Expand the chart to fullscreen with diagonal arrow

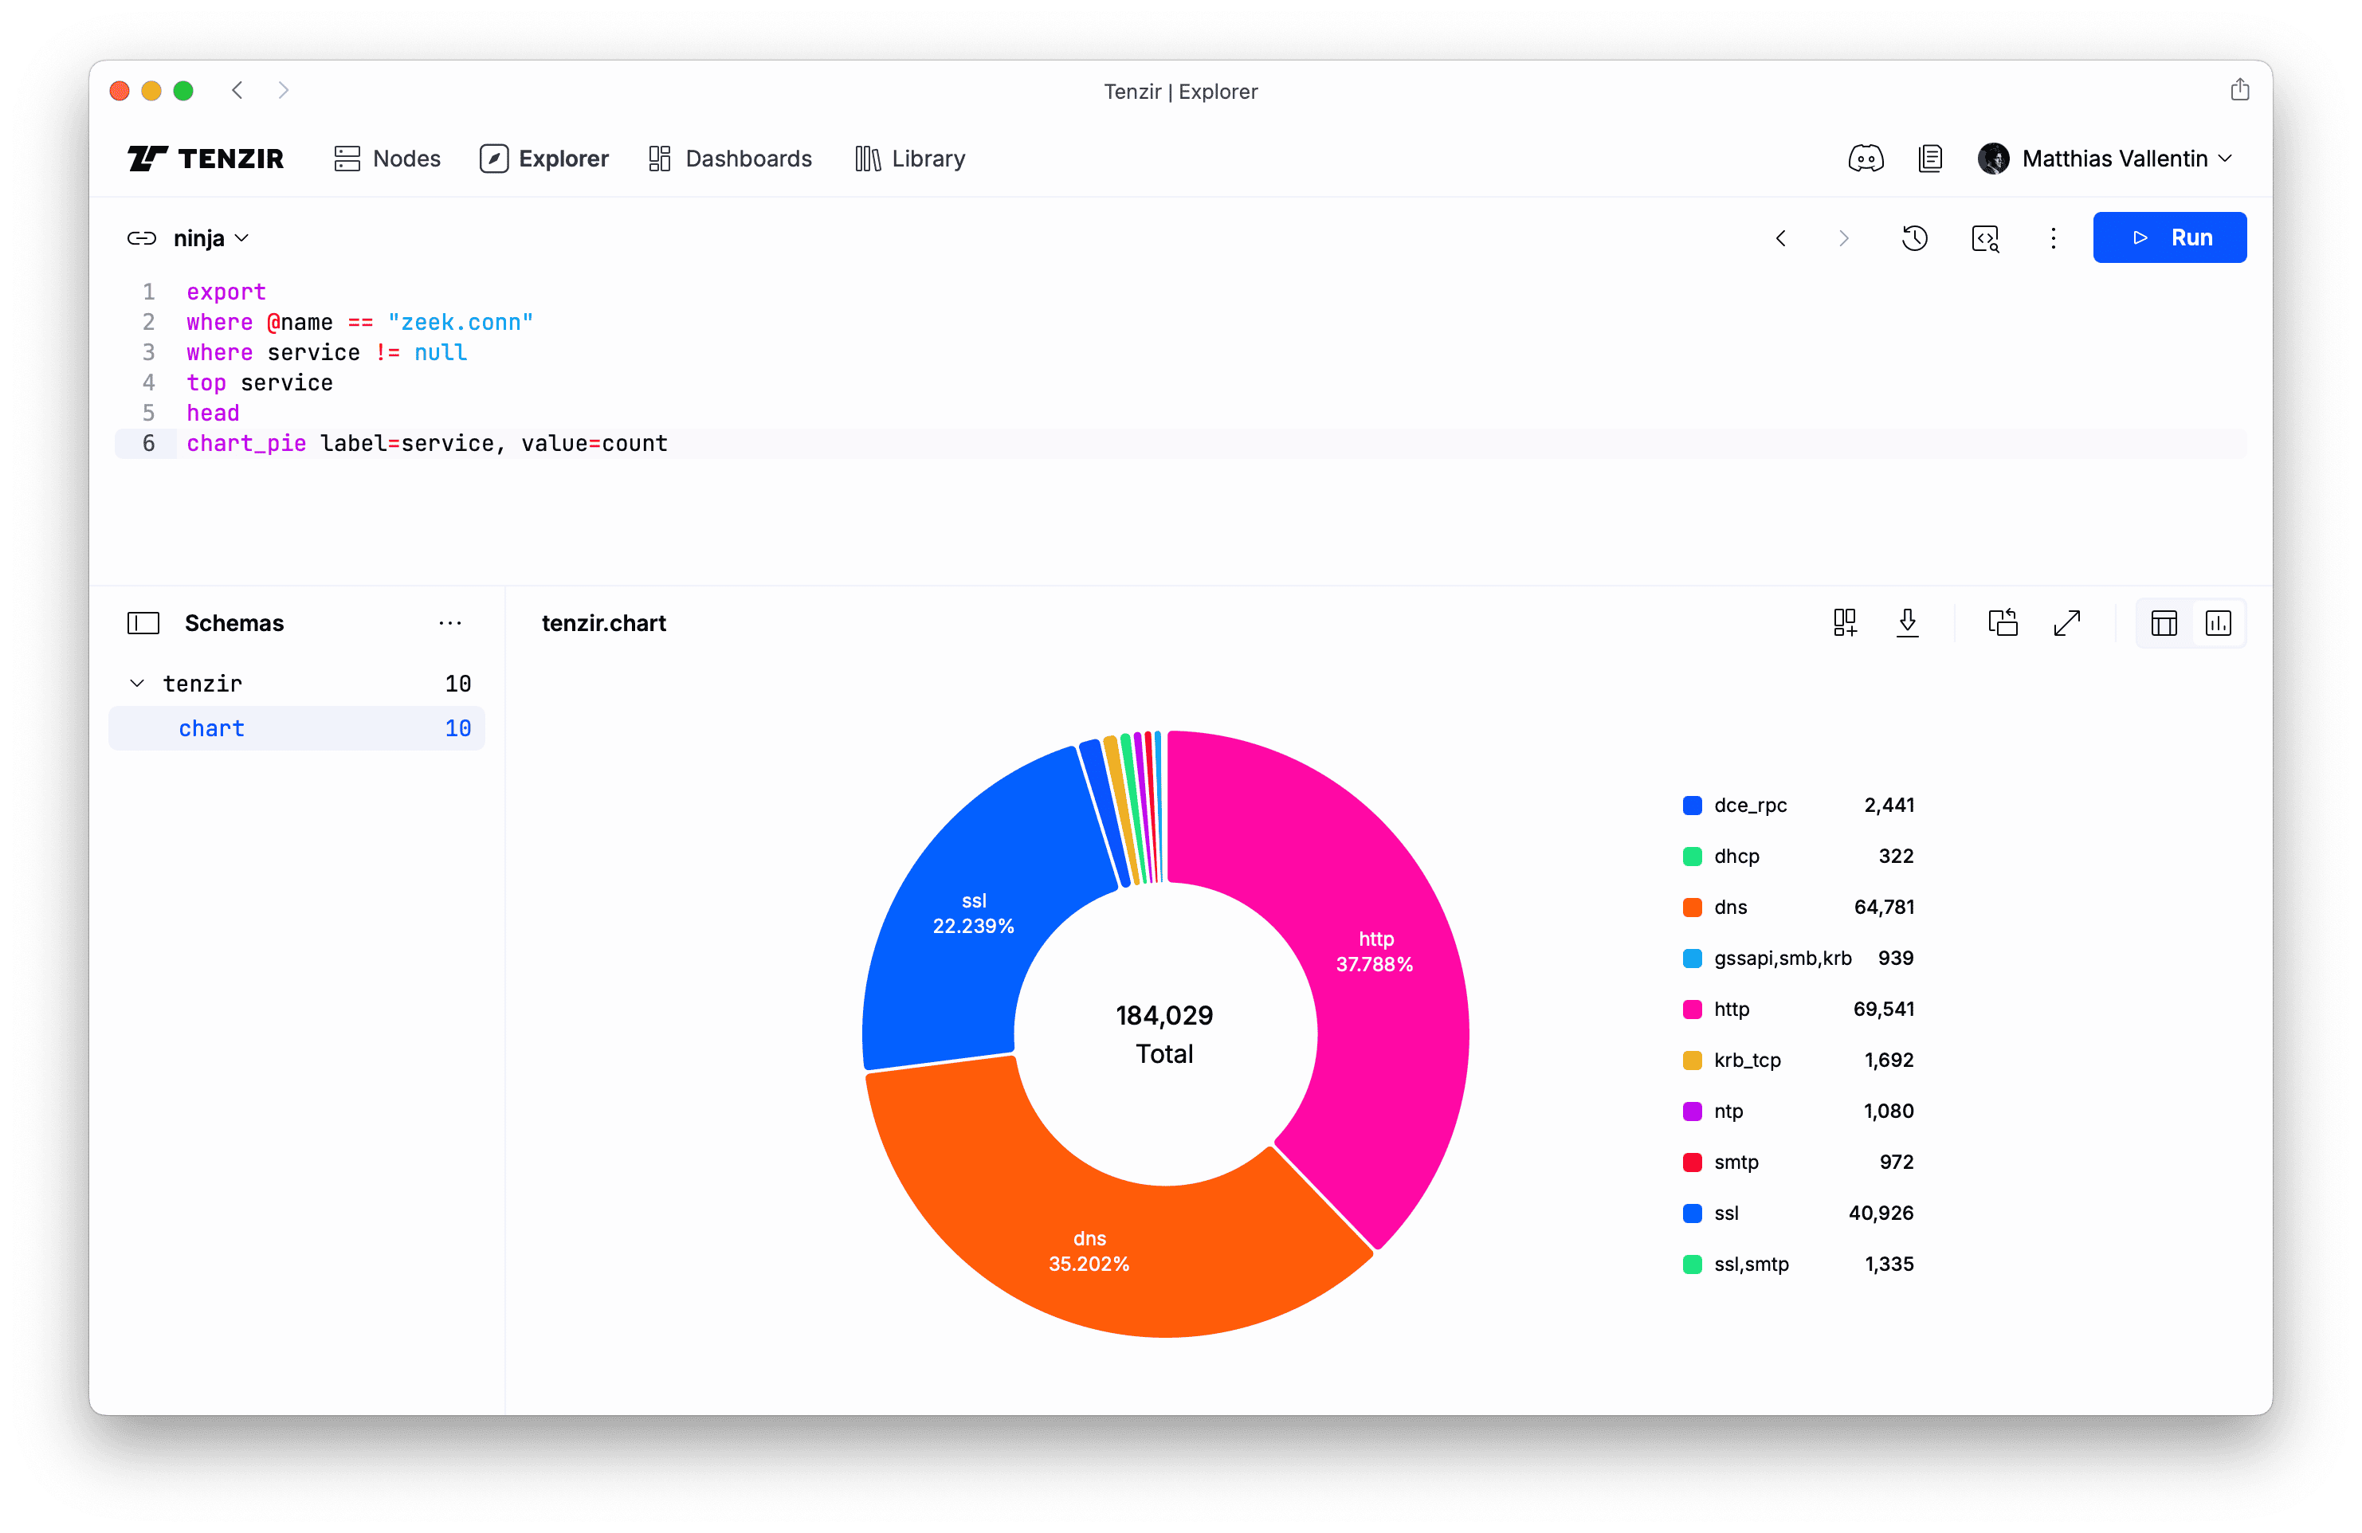(2067, 623)
